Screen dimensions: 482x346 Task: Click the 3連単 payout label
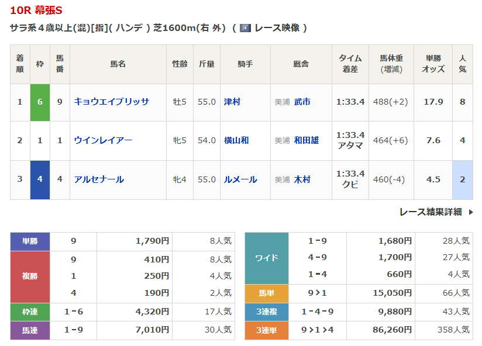coord(267,330)
